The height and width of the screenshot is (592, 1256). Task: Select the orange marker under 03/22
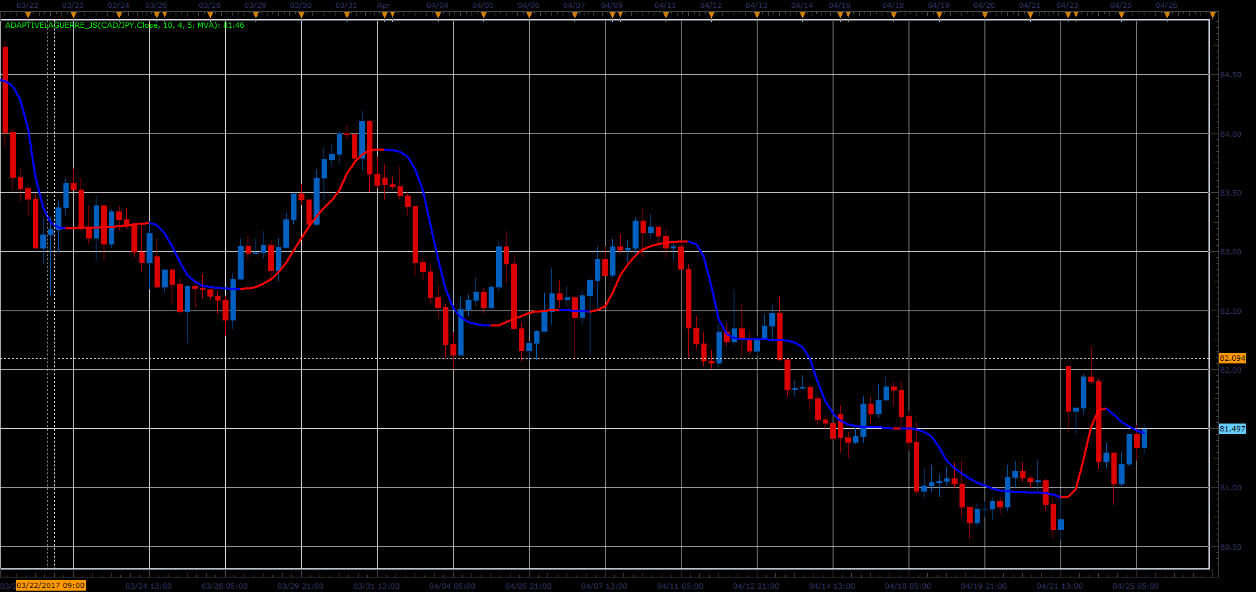pyautogui.click(x=28, y=15)
